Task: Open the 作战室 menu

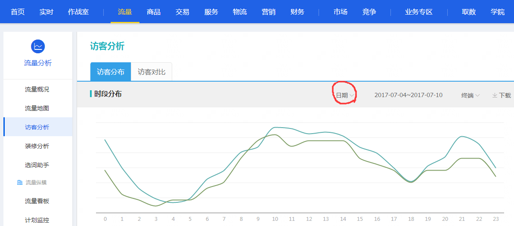Action: pos(78,12)
